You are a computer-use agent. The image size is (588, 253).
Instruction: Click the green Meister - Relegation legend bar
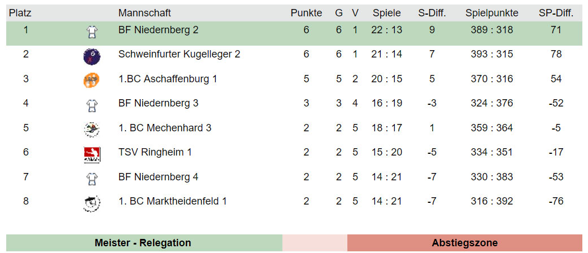[x=143, y=243]
